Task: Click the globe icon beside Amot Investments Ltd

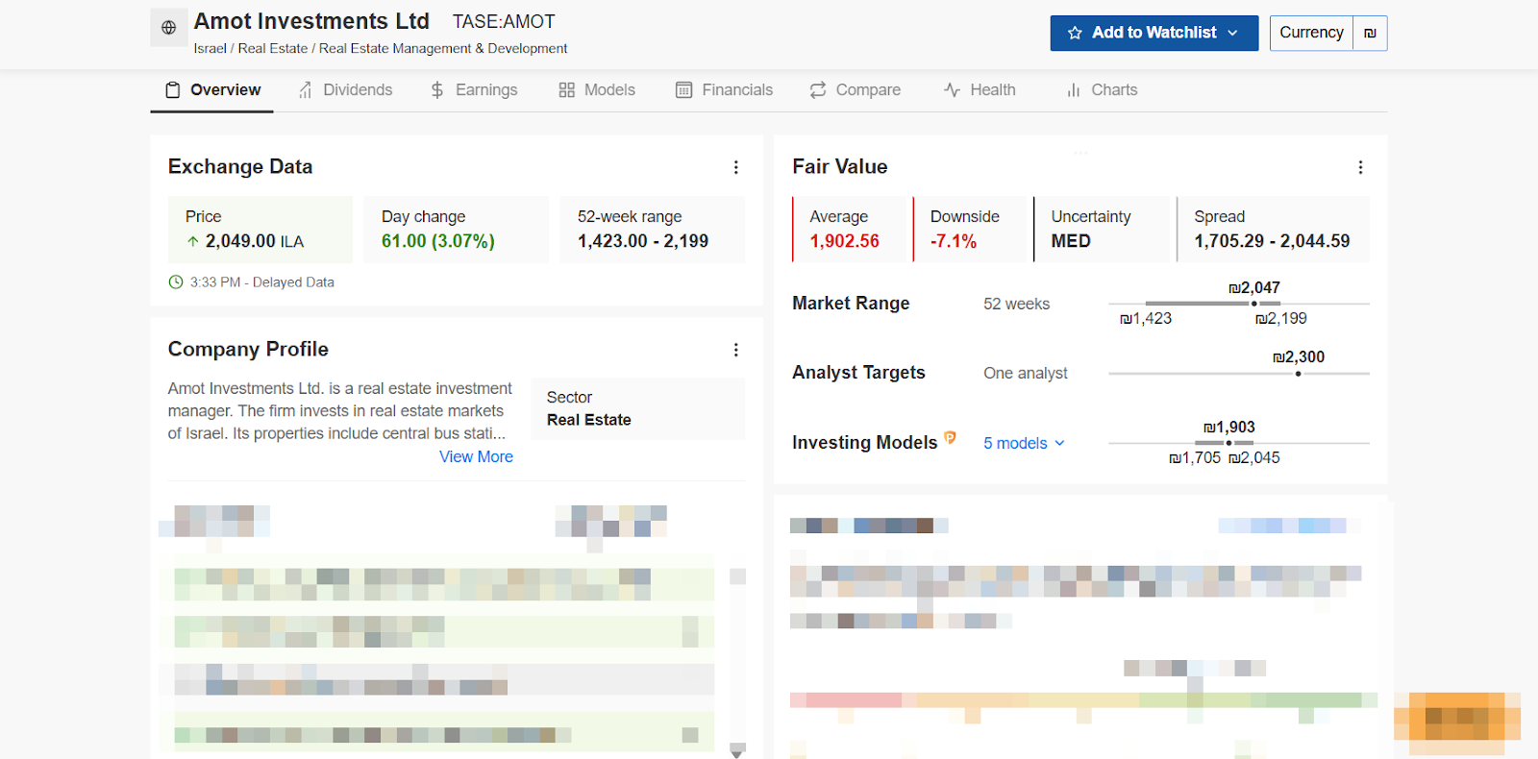Action: [x=168, y=28]
